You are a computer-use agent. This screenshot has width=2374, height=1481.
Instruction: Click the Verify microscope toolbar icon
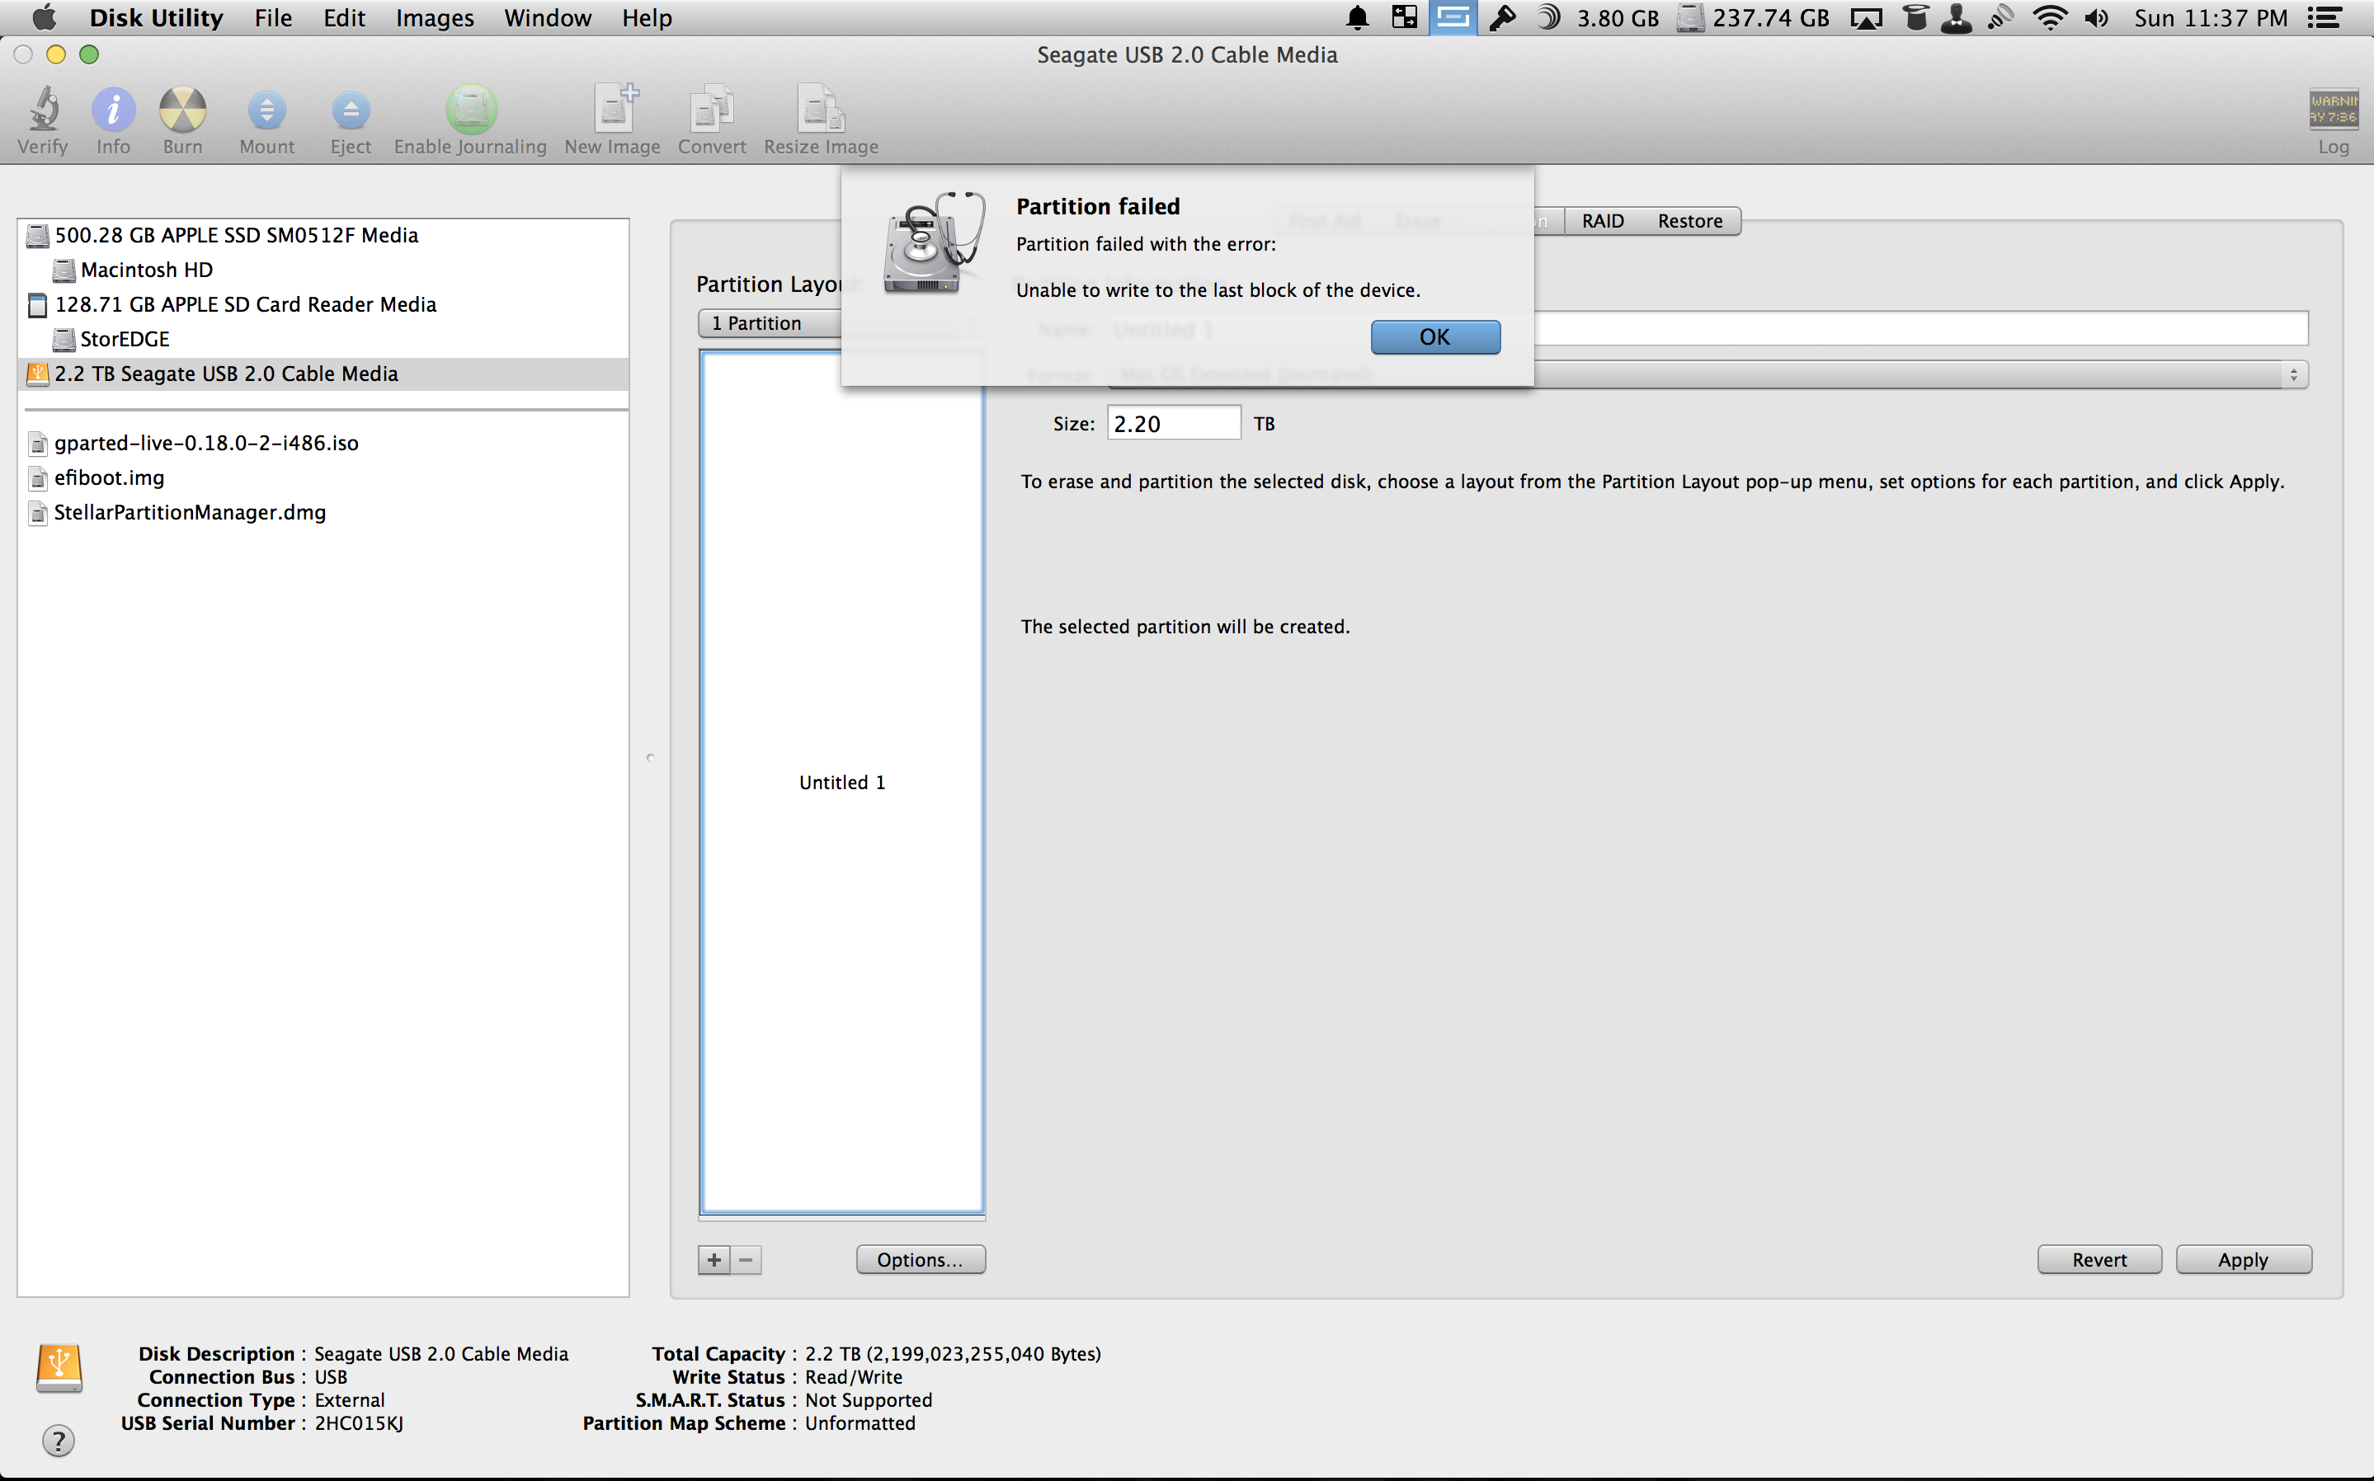coord(43,110)
